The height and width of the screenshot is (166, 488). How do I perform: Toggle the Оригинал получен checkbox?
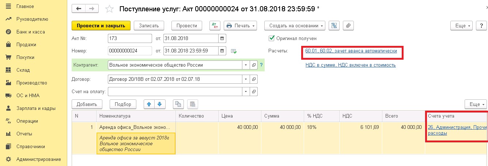(272, 38)
